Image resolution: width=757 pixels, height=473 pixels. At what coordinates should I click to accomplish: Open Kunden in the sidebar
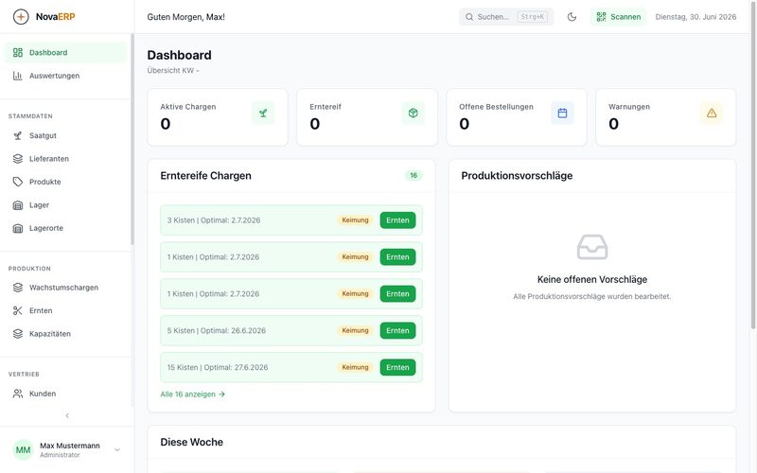point(65,394)
